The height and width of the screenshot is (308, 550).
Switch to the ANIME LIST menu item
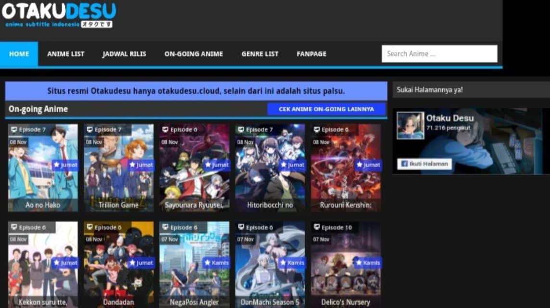65,53
